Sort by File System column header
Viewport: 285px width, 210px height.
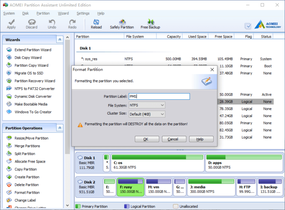point(140,37)
